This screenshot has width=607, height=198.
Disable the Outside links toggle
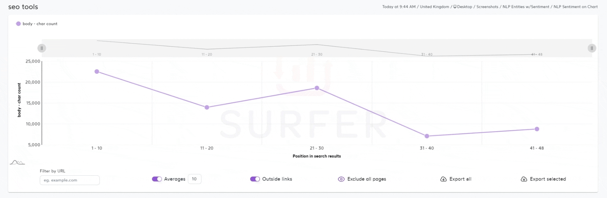(x=255, y=179)
